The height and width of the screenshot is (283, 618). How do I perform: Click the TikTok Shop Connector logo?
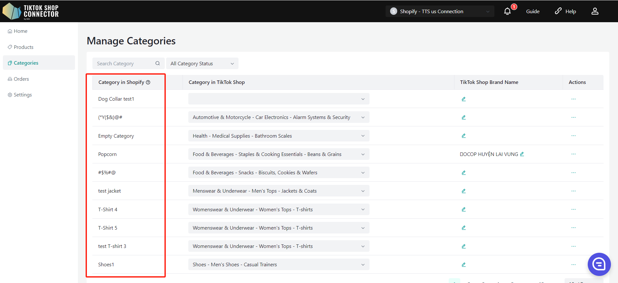[x=31, y=11]
